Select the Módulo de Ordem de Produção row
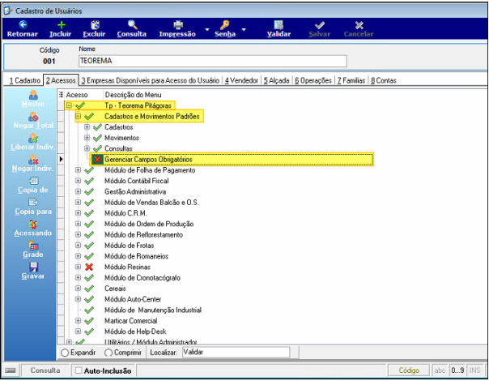 149,224
